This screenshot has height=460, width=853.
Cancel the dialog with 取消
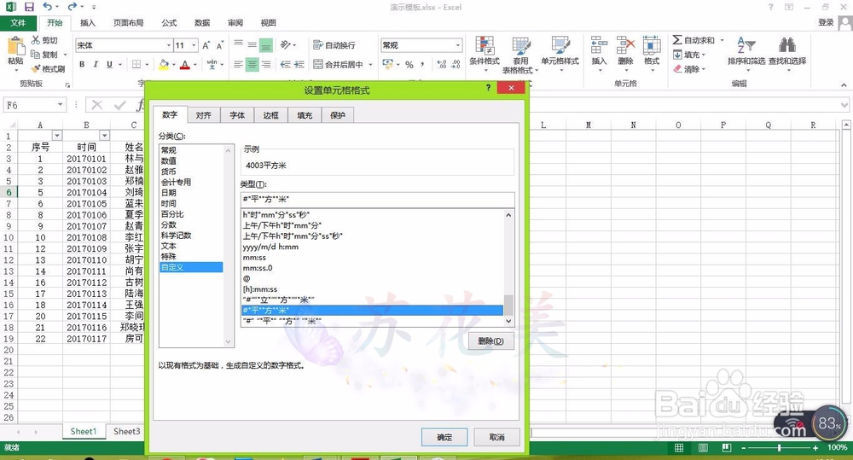[496, 437]
